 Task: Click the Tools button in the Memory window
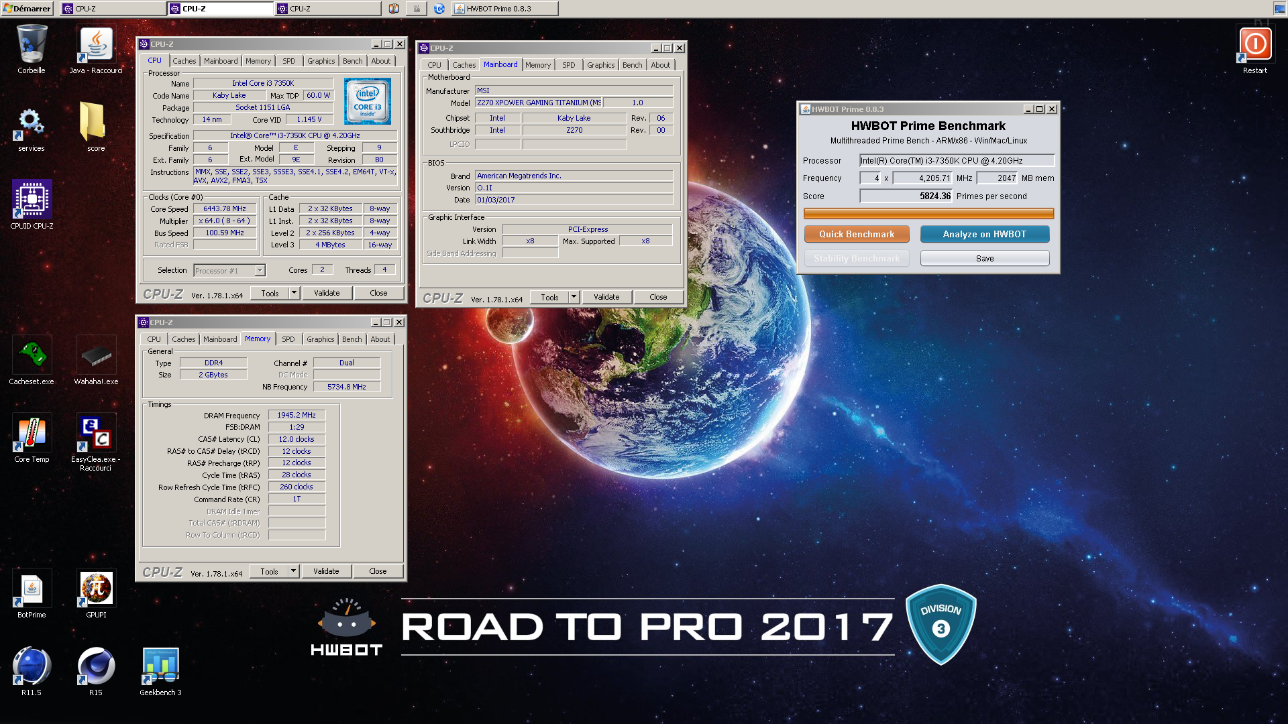point(269,571)
